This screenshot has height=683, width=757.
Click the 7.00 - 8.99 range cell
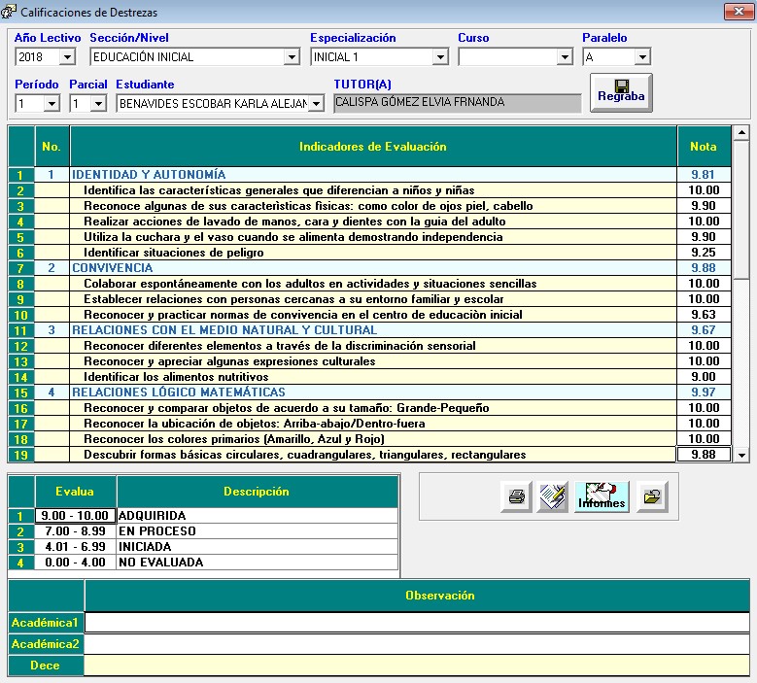pos(76,531)
